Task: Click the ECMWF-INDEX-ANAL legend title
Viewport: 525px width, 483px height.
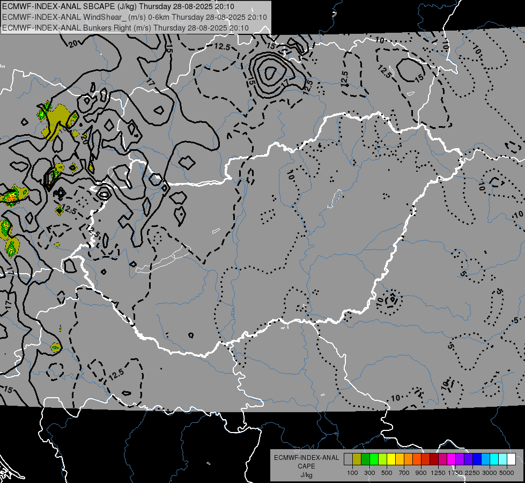Action: tap(306, 458)
